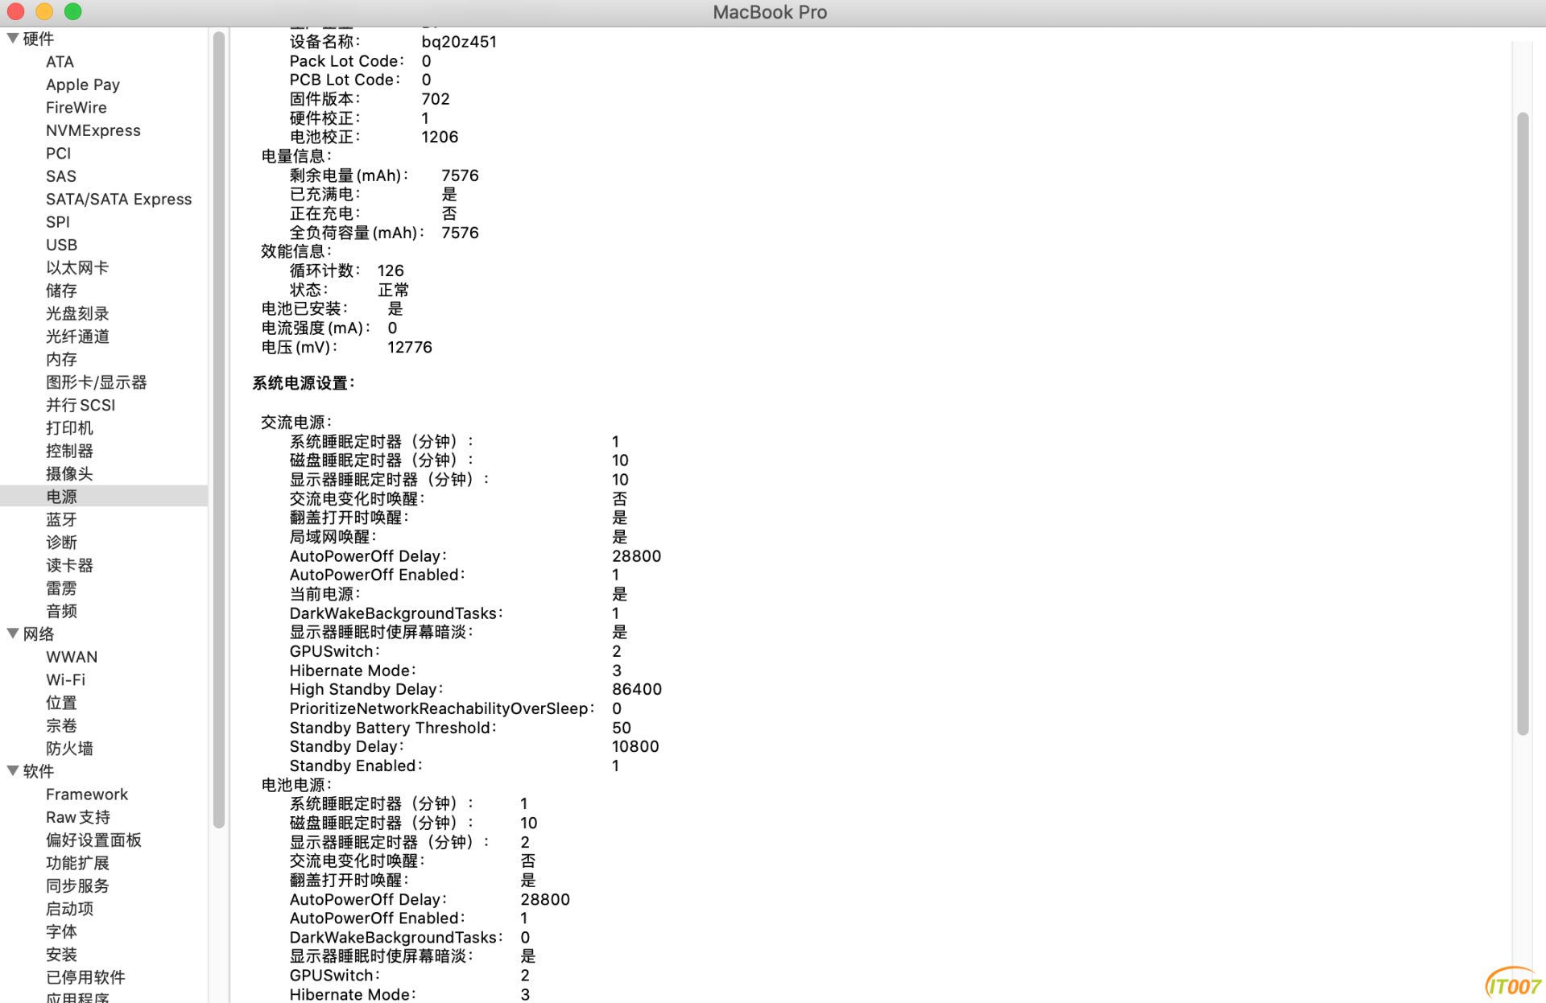This screenshot has width=1546, height=1003.
Task: Select Framework under 软件
Action: point(87,795)
